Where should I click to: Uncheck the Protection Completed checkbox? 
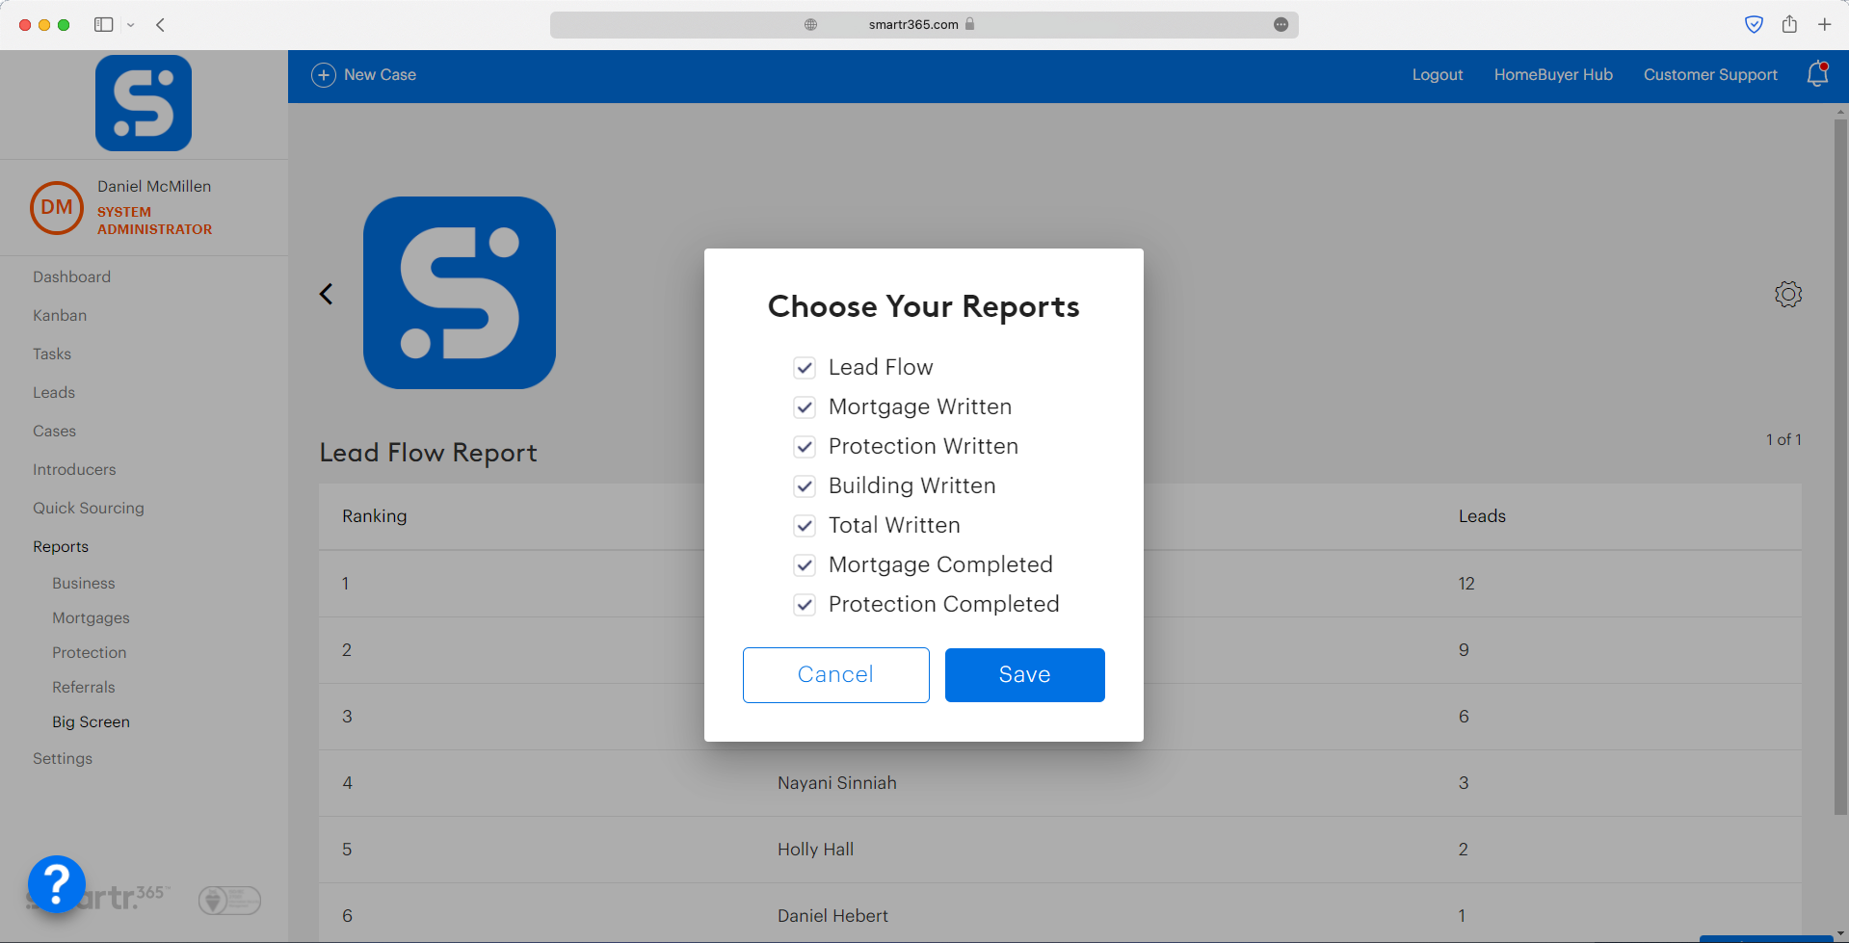(805, 605)
